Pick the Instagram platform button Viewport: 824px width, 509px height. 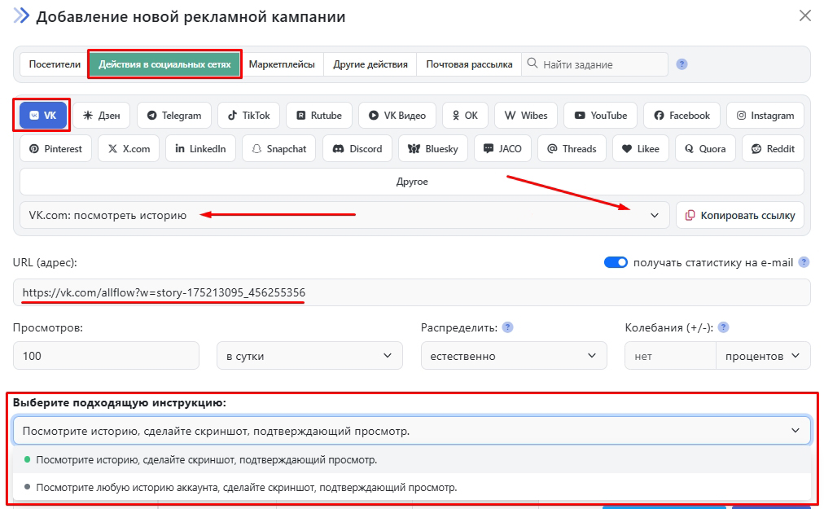pos(765,116)
